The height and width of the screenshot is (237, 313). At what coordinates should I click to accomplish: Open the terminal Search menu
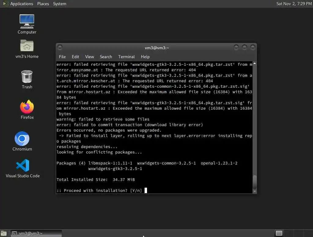[x=106, y=57]
